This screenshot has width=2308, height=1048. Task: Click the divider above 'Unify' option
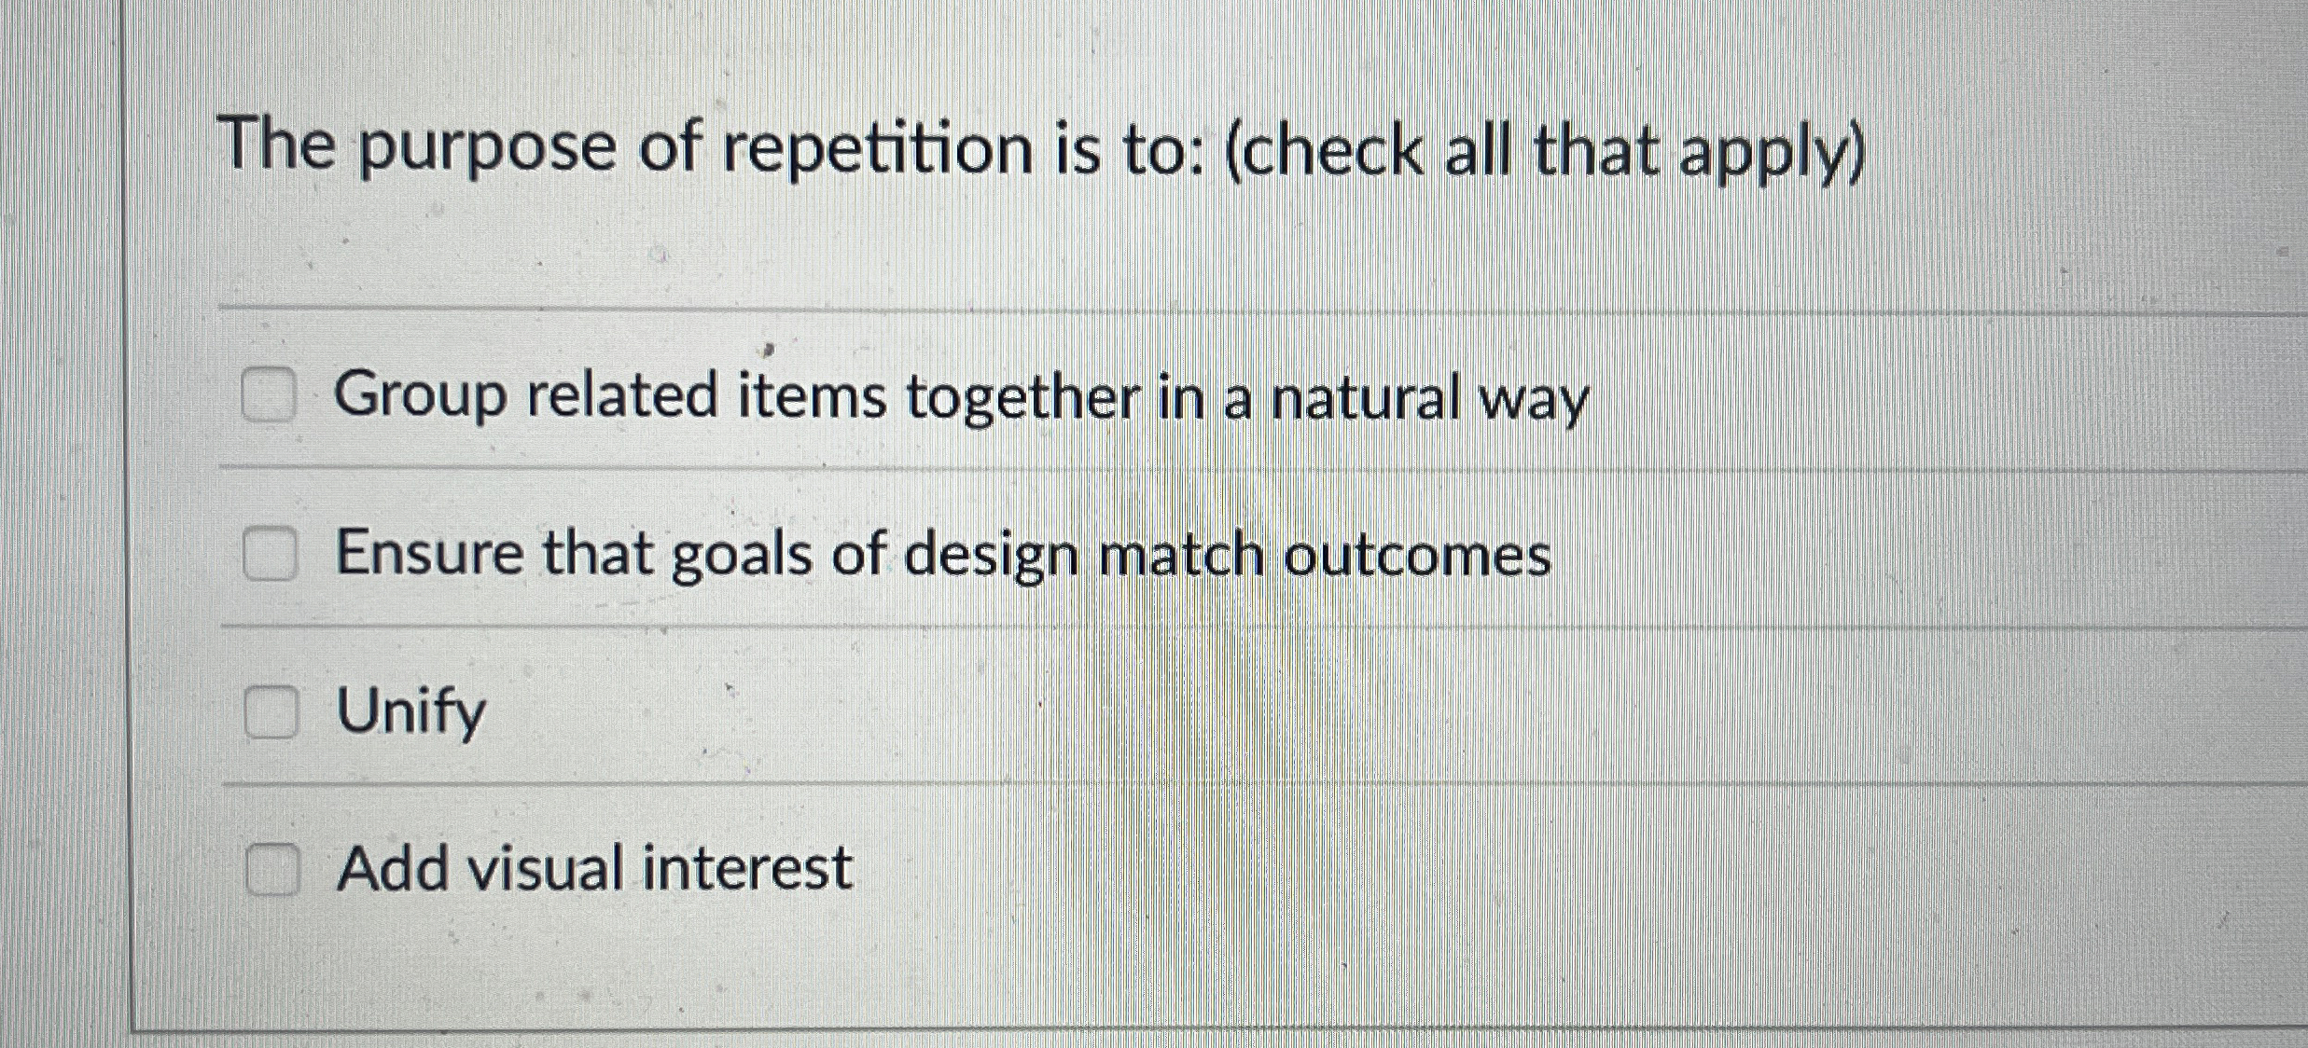point(1119,627)
